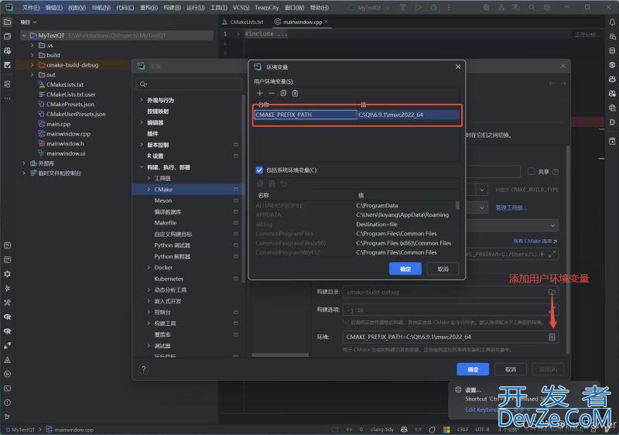Open database tool in right sidebar
Image resolution: width=619 pixels, height=435 pixels.
pos(612,51)
